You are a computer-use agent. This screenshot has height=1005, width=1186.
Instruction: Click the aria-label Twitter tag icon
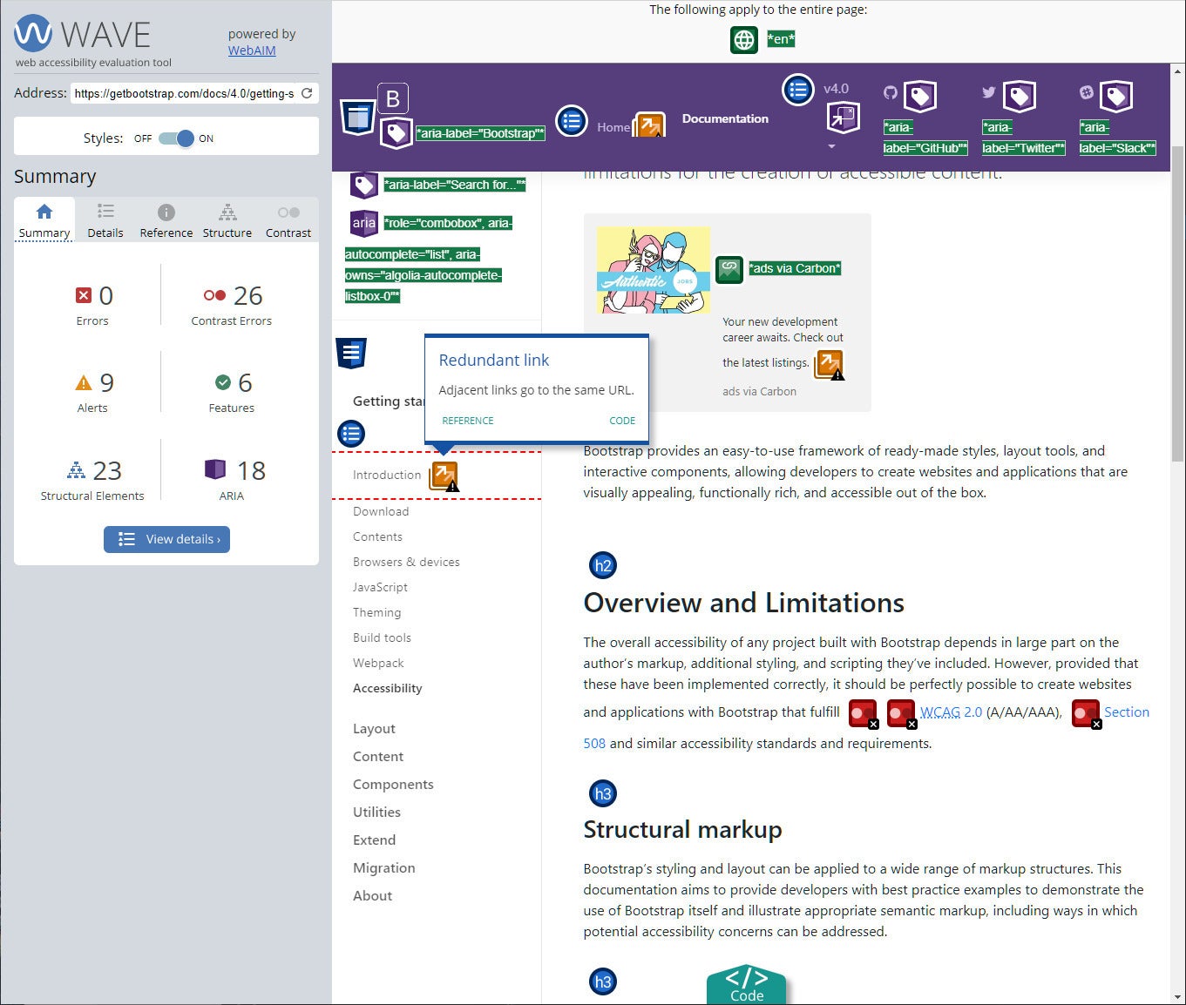pos(1020,97)
